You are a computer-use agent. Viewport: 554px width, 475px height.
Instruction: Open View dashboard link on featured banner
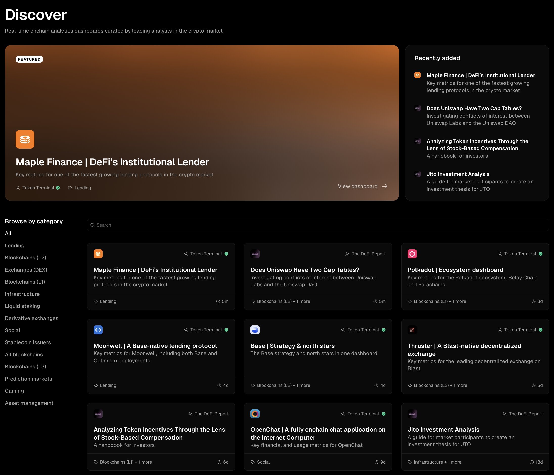[357, 186]
